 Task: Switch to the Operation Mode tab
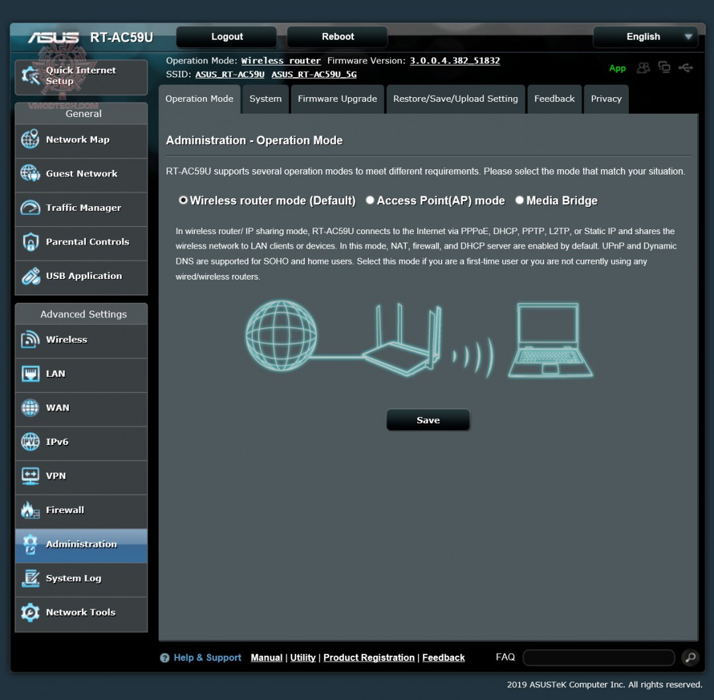[200, 98]
